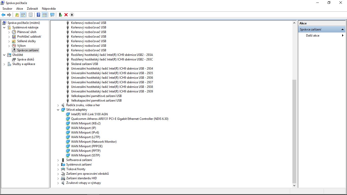Viewport: 347px width, 195px height.
Task: Expand Zařízení standardu HID category arrow
Action: tap(58, 178)
